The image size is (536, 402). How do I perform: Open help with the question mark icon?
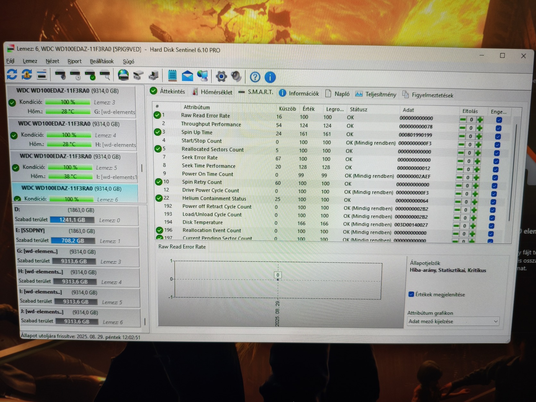pyautogui.click(x=255, y=77)
